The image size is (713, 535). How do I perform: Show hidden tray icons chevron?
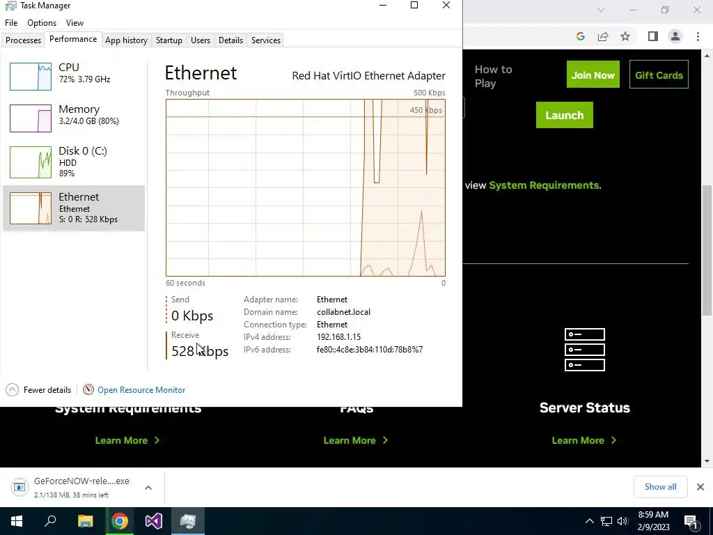coord(589,521)
